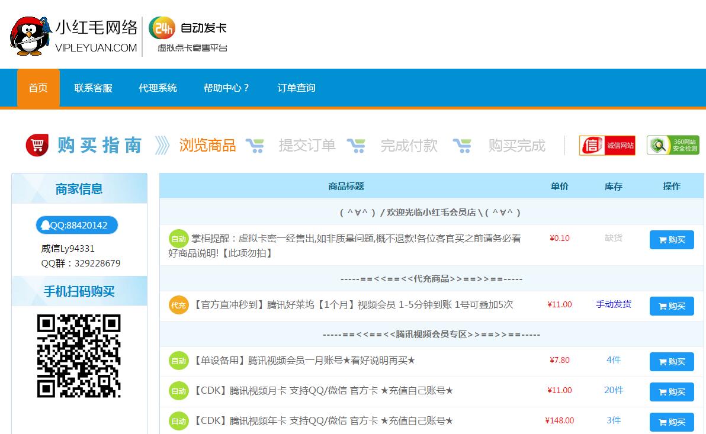Click the cart icon after 浏览商品
This screenshot has width=706, height=434.
[255, 146]
